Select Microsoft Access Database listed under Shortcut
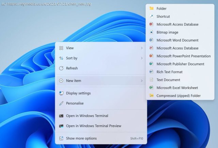The height and width of the screenshot is (148, 218). [180, 24]
